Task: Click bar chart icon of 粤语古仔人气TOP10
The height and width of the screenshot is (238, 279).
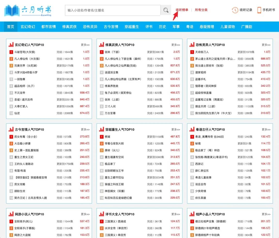Action: [192, 129]
